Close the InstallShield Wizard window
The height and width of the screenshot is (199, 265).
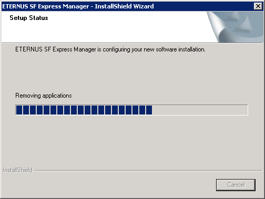[258, 6]
